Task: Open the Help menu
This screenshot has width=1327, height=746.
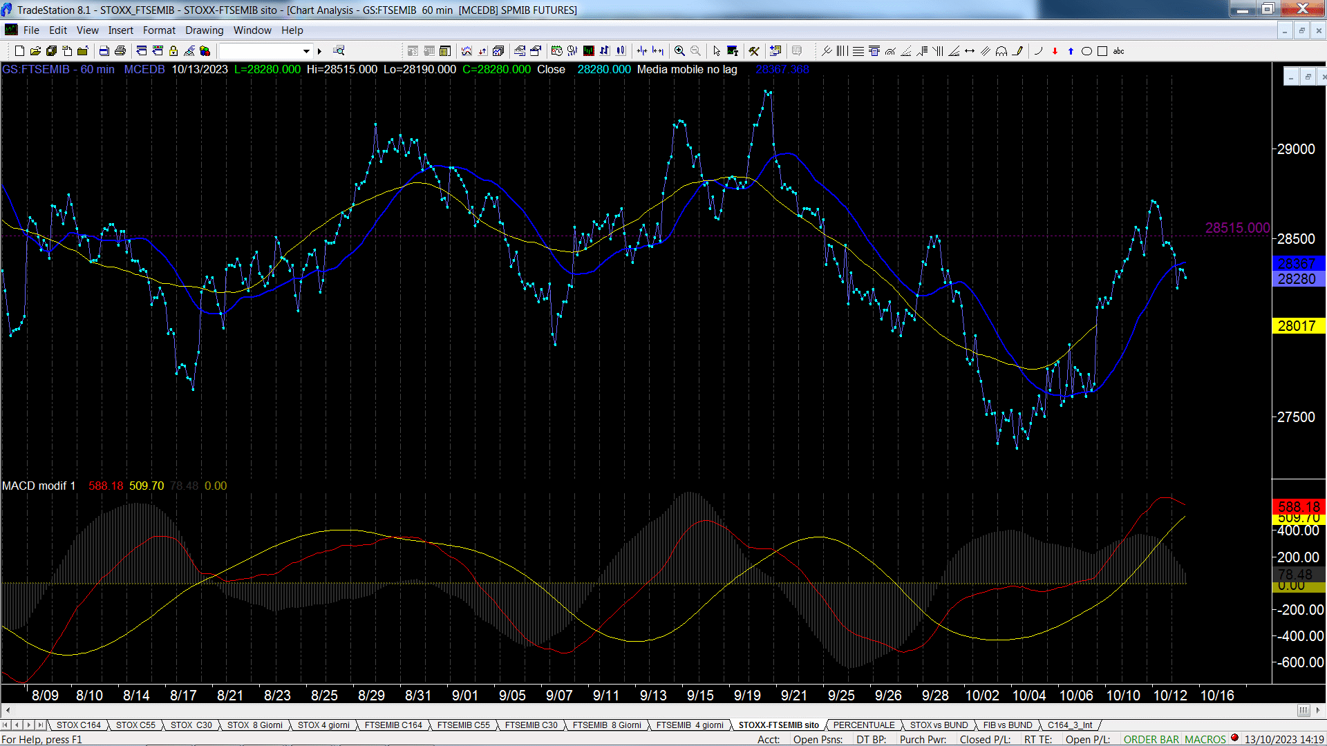Action: coord(292,30)
